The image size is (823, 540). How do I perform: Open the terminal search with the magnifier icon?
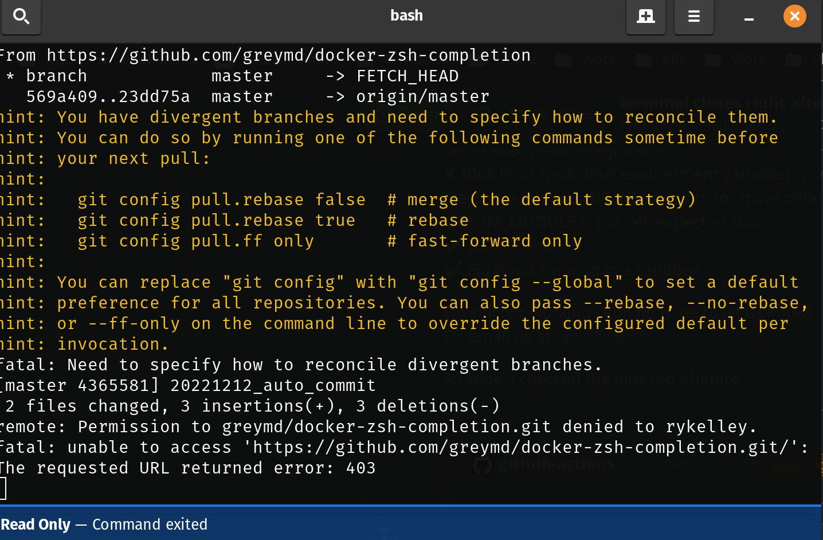point(21,17)
